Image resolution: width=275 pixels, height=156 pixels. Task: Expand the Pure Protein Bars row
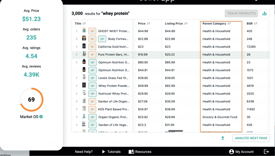click(x=77, y=54)
